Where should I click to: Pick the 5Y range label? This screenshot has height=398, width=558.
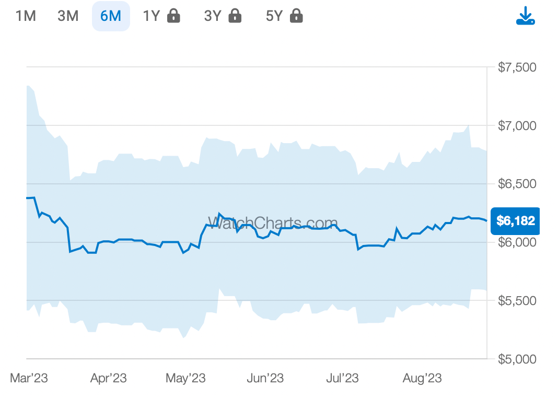coord(274,16)
